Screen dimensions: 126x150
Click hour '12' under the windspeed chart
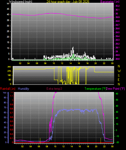[x=62, y=63]
